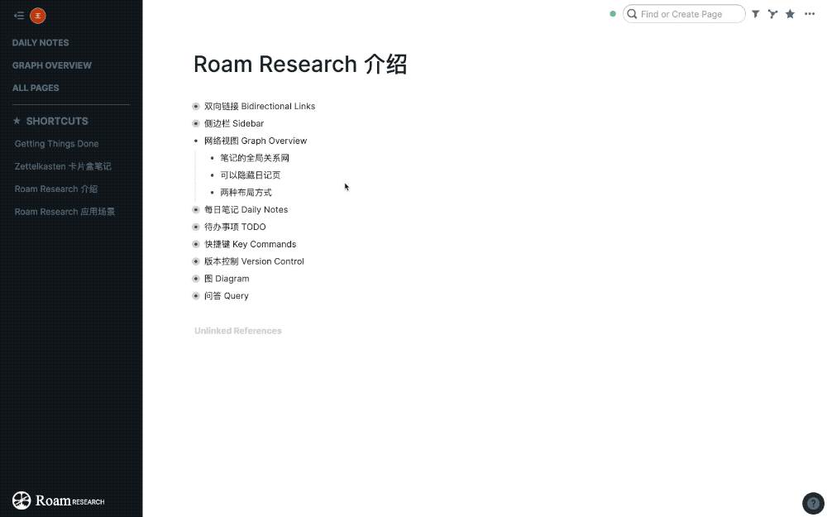827x517 pixels.
Task: Click the bullet of 双向链接 Bidirectional Links
Action: 196,107
